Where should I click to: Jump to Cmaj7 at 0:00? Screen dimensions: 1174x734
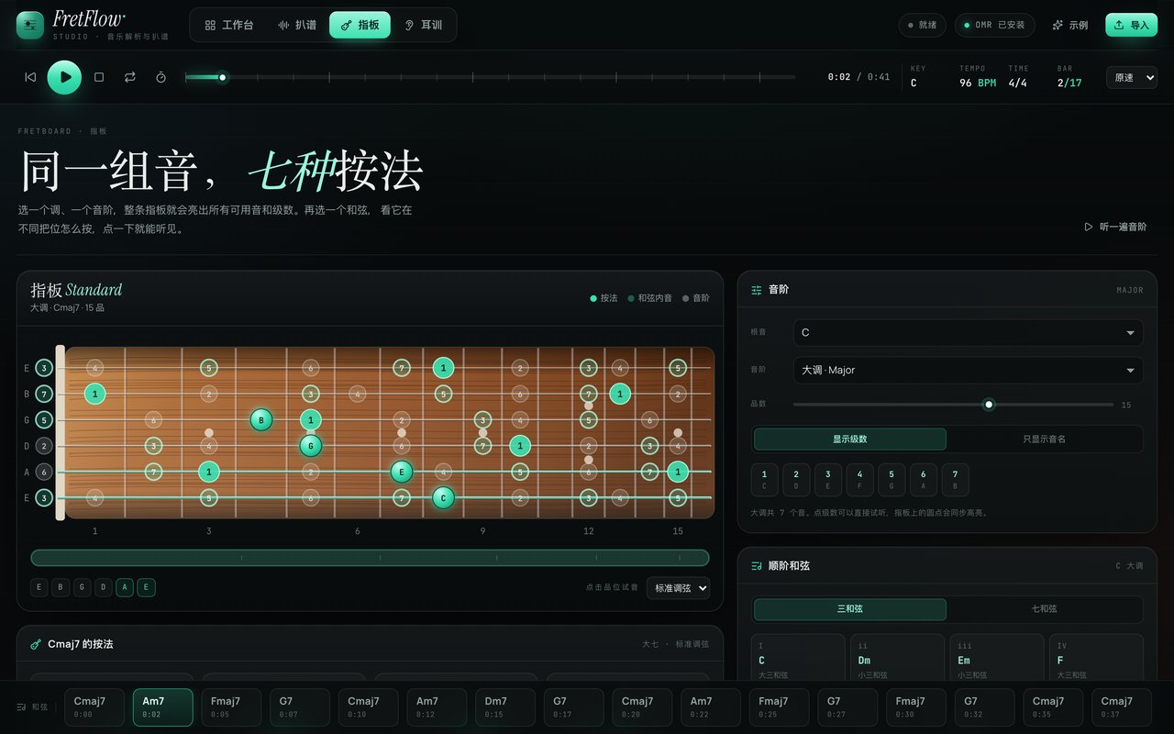click(94, 707)
